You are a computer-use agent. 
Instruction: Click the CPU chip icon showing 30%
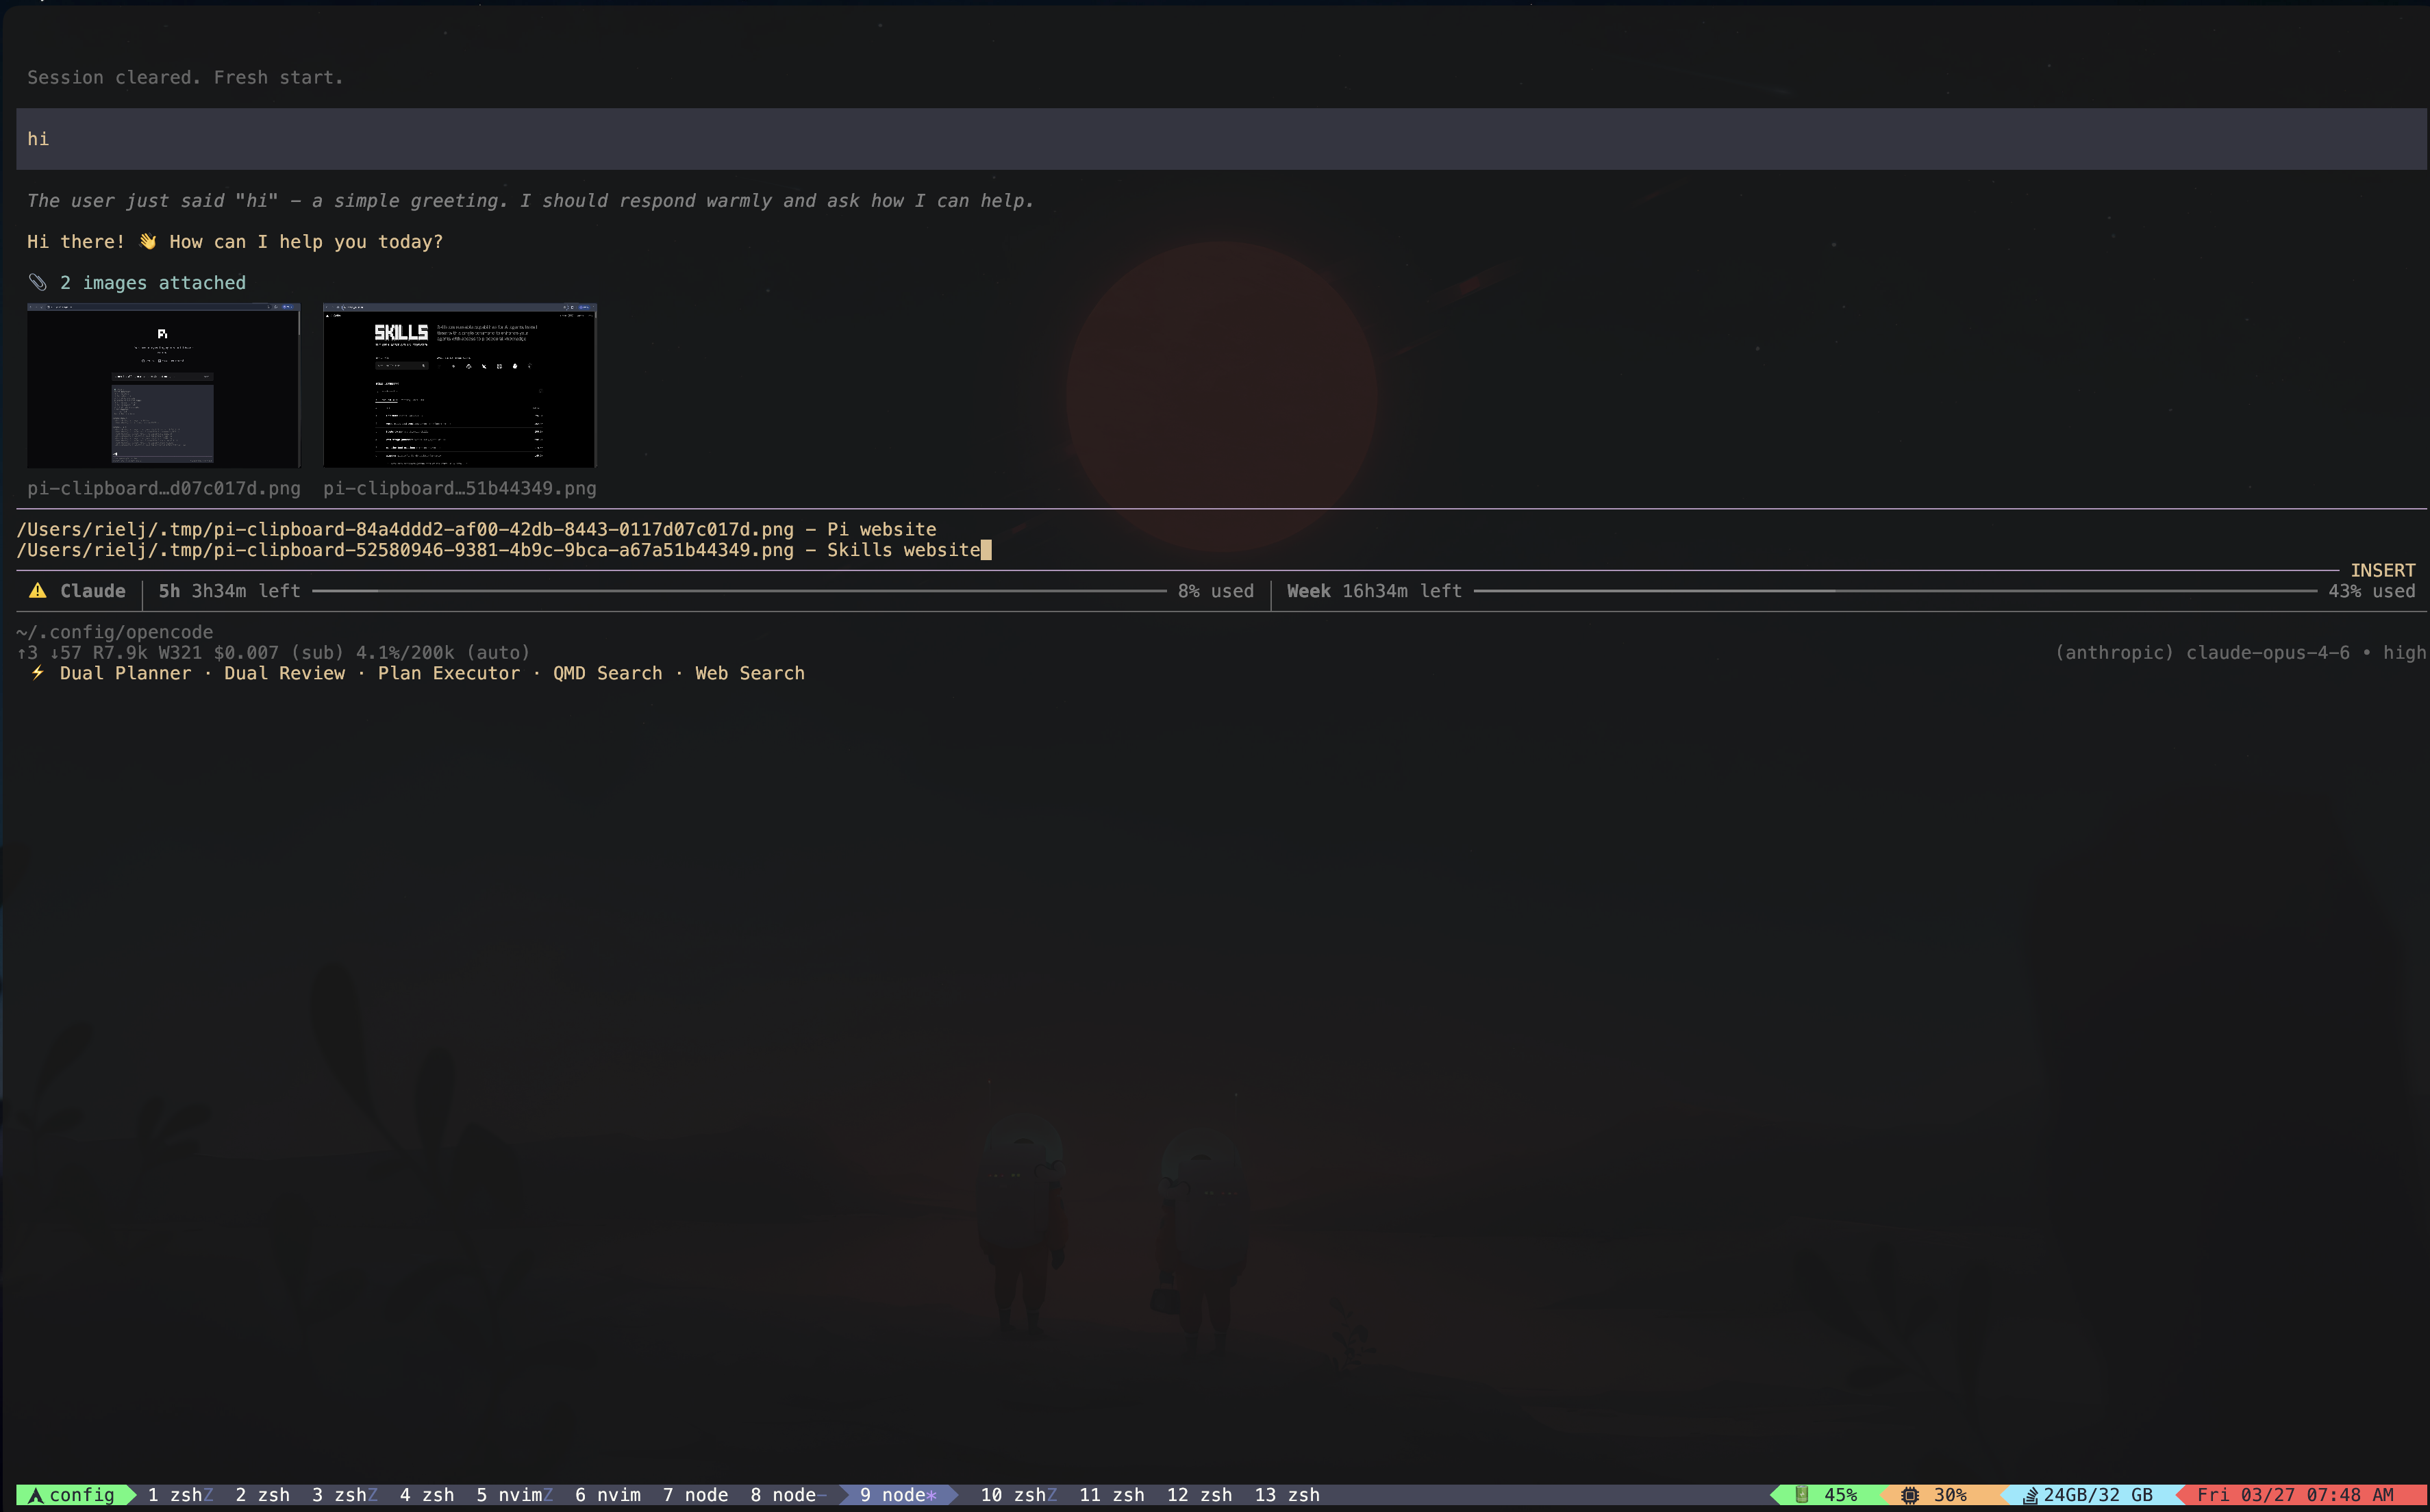pos(1909,1494)
